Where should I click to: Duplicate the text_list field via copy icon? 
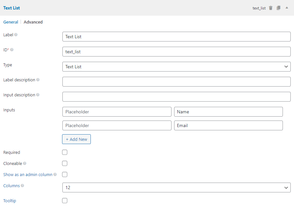(x=279, y=8)
